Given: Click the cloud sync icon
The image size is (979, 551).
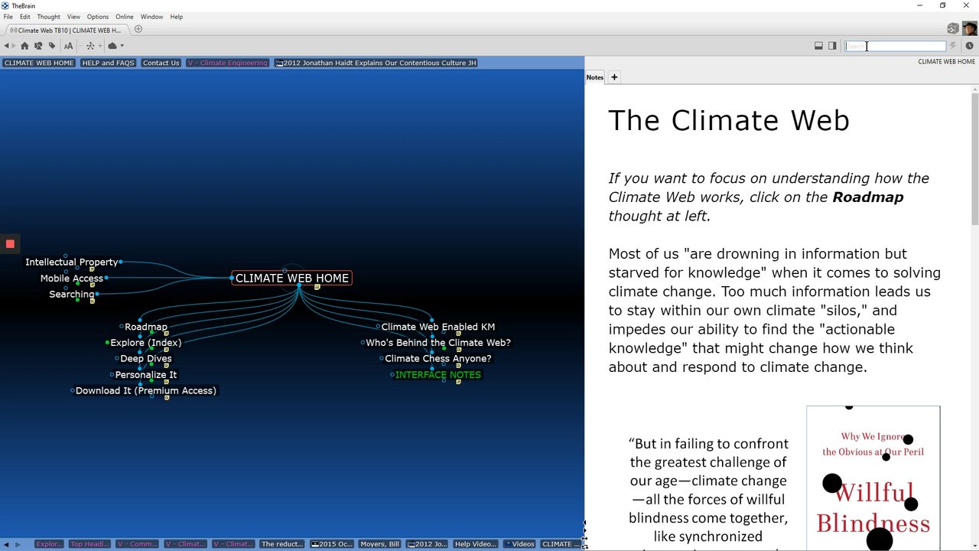Looking at the screenshot, I should click(x=112, y=46).
